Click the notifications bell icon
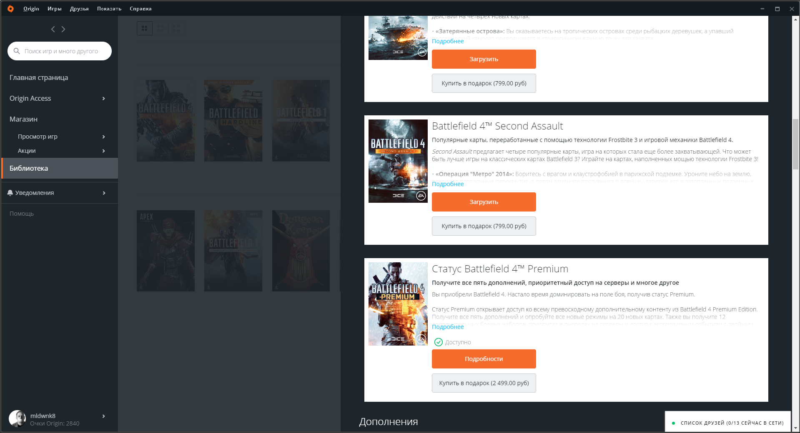Image resolution: width=800 pixels, height=433 pixels. click(10, 193)
